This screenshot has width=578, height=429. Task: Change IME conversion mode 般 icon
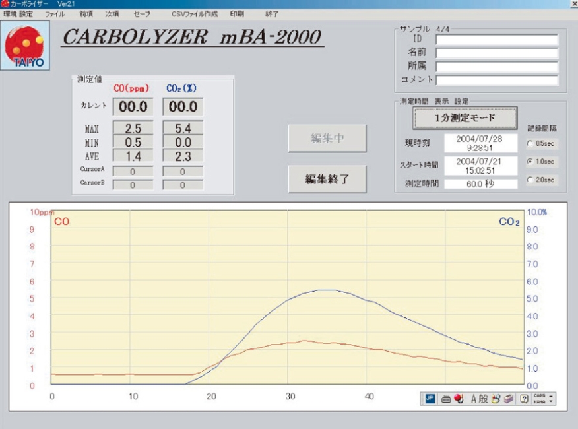click(x=483, y=399)
